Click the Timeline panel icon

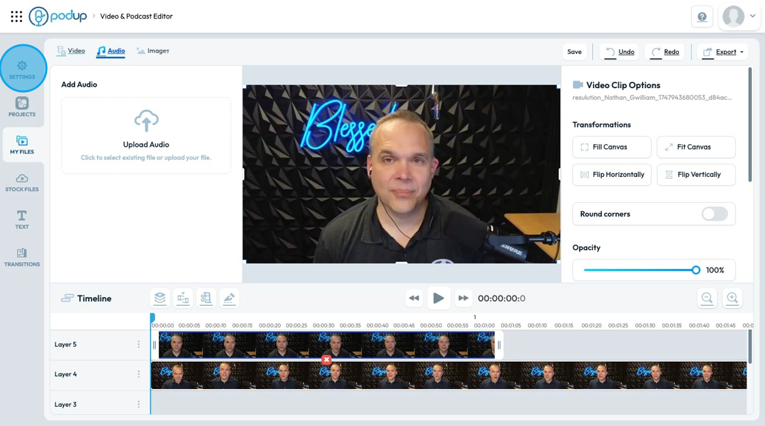click(x=68, y=298)
